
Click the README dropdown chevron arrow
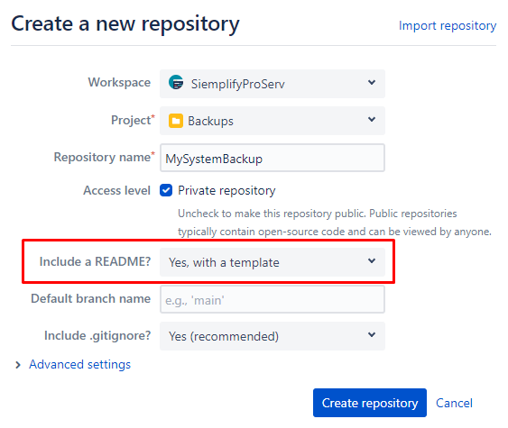coord(372,260)
